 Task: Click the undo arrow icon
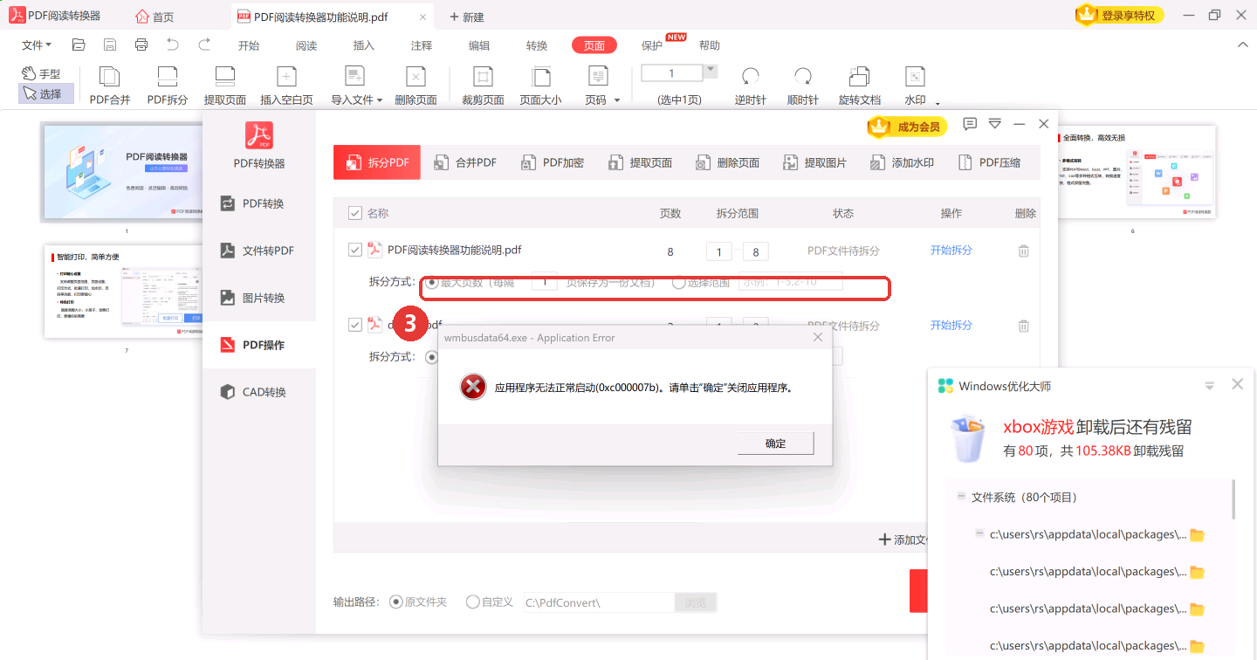pyautogui.click(x=173, y=45)
